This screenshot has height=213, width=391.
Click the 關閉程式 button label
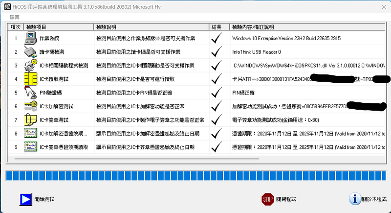click(286, 199)
